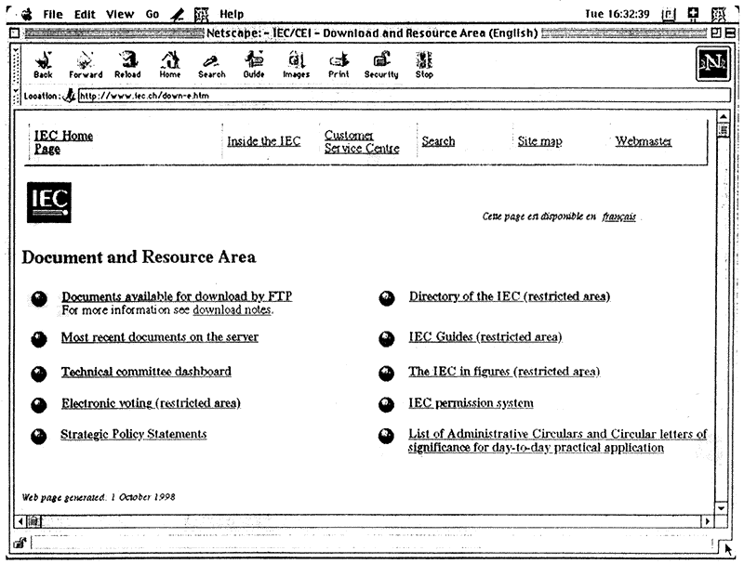Print the page via the toolbar
The height and width of the screenshot is (564, 744).
[x=339, y=64]
